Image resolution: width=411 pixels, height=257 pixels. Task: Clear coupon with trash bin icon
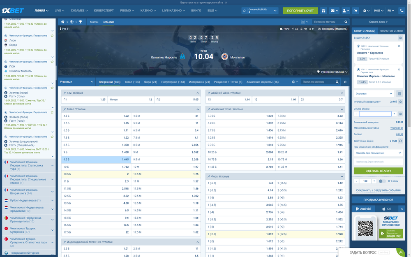point(399,93)
